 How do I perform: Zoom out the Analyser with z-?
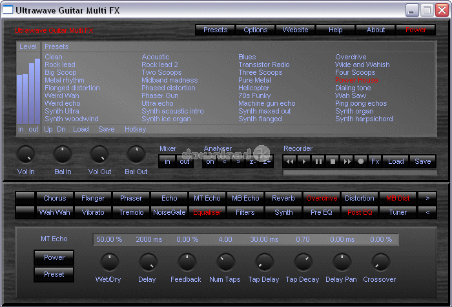pos(252,162)
